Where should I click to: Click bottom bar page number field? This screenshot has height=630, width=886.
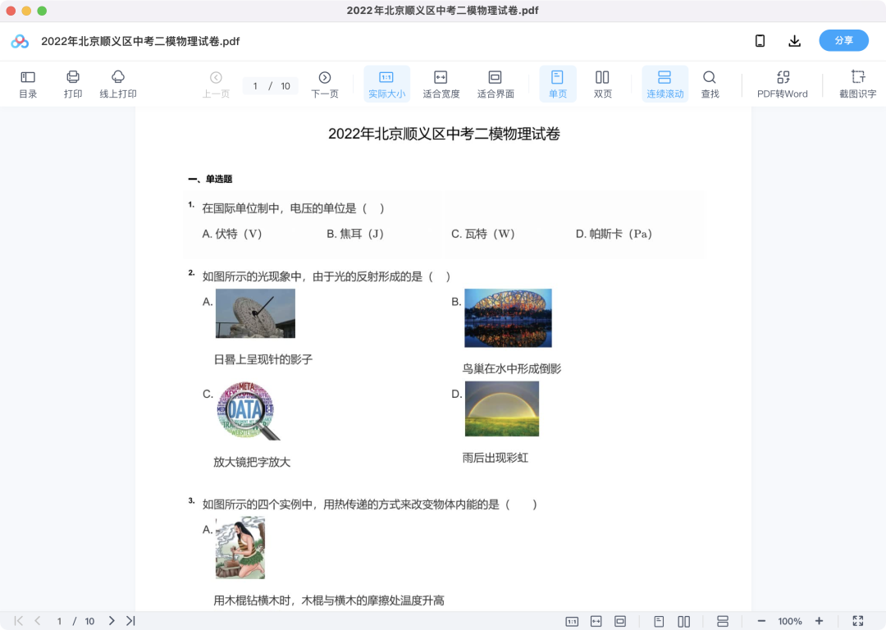point(59,622)
